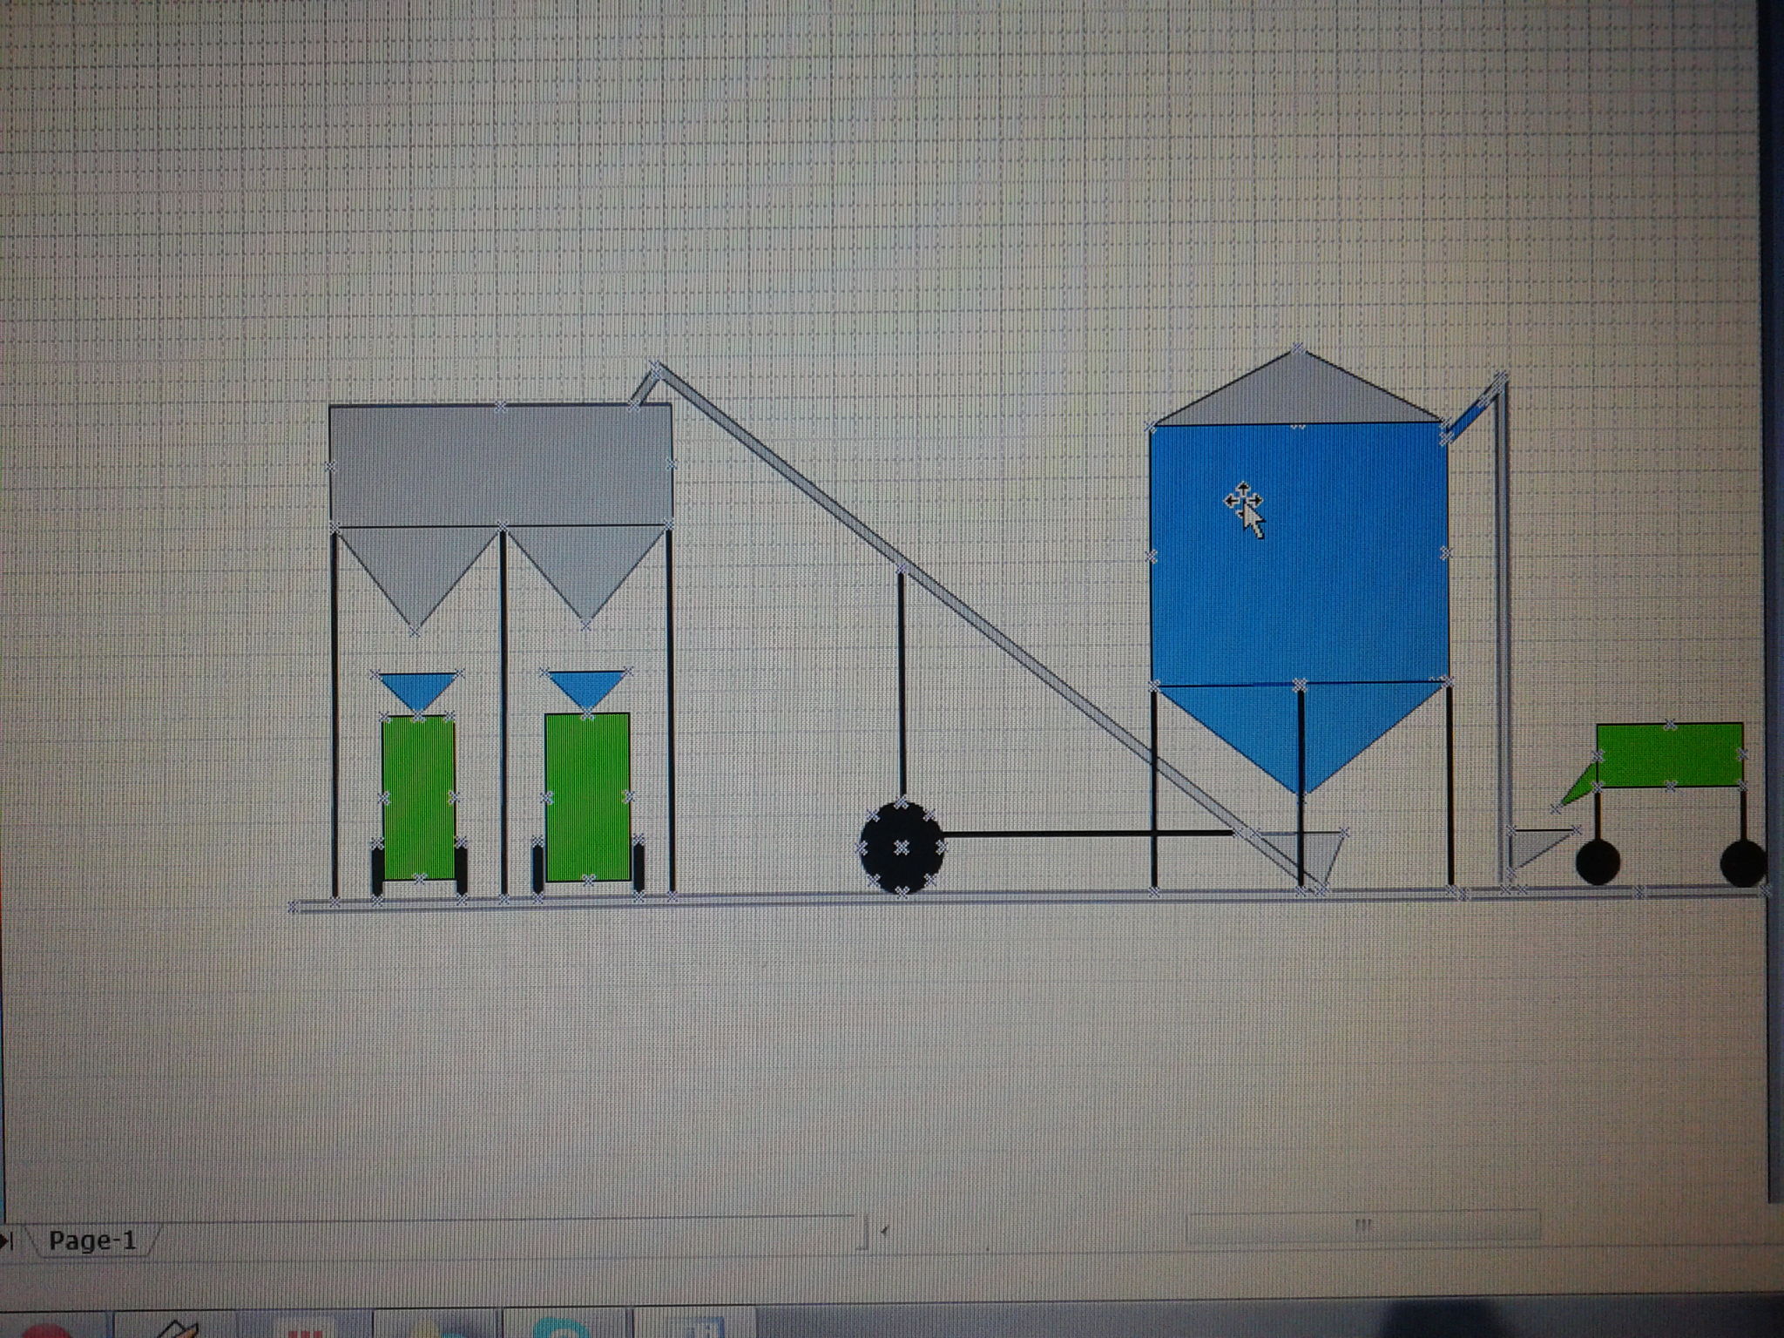
Task: Select the trailer's right black wheel
Action: [1742, 862]
